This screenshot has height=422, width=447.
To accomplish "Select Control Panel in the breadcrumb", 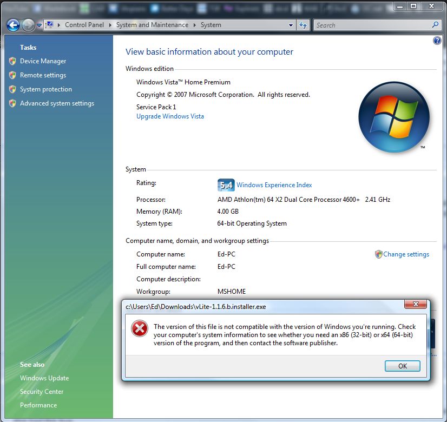I will coord(84,25).
